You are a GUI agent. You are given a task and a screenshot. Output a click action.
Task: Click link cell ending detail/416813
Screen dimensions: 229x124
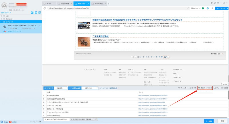click(x=152, y=106)
